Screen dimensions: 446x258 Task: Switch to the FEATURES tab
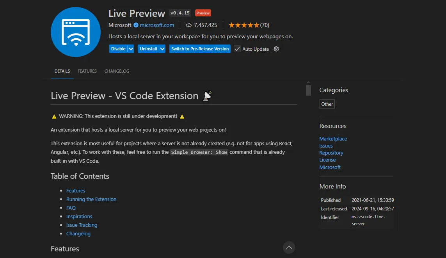pyautogui.click(x=87, y=71)
